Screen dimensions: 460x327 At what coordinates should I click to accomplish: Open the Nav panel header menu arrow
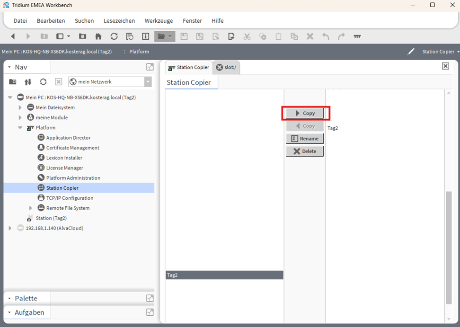pos(9,67)
